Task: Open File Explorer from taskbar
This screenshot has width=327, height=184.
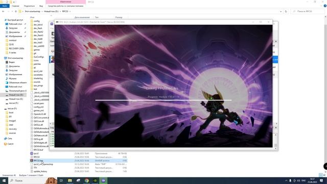Action: click(70, 180)
